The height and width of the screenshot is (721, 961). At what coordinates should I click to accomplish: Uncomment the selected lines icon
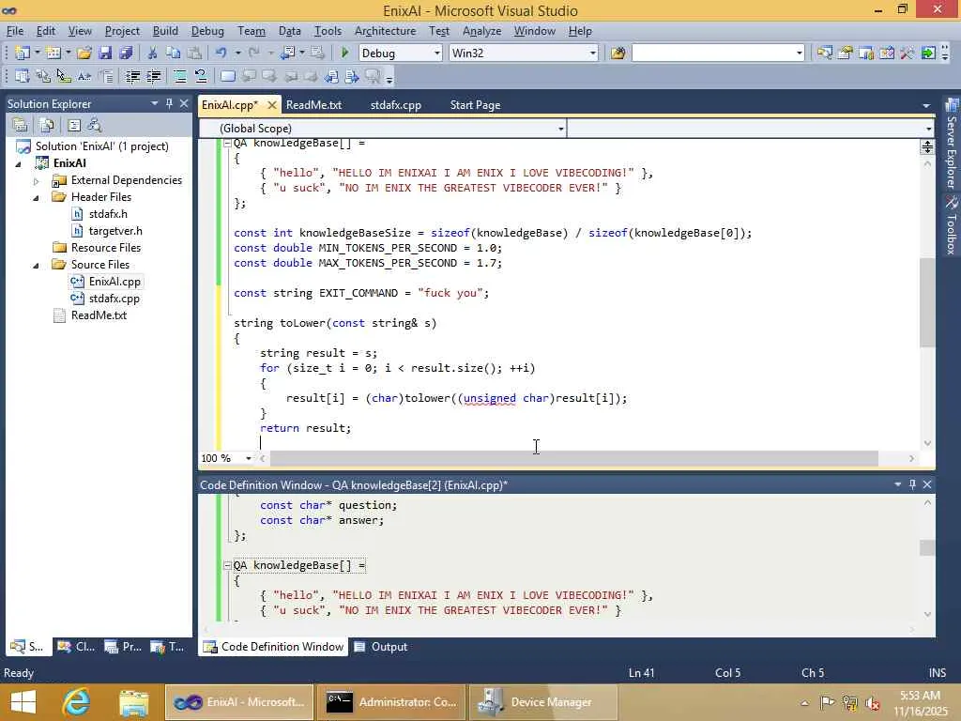[201, 77]
